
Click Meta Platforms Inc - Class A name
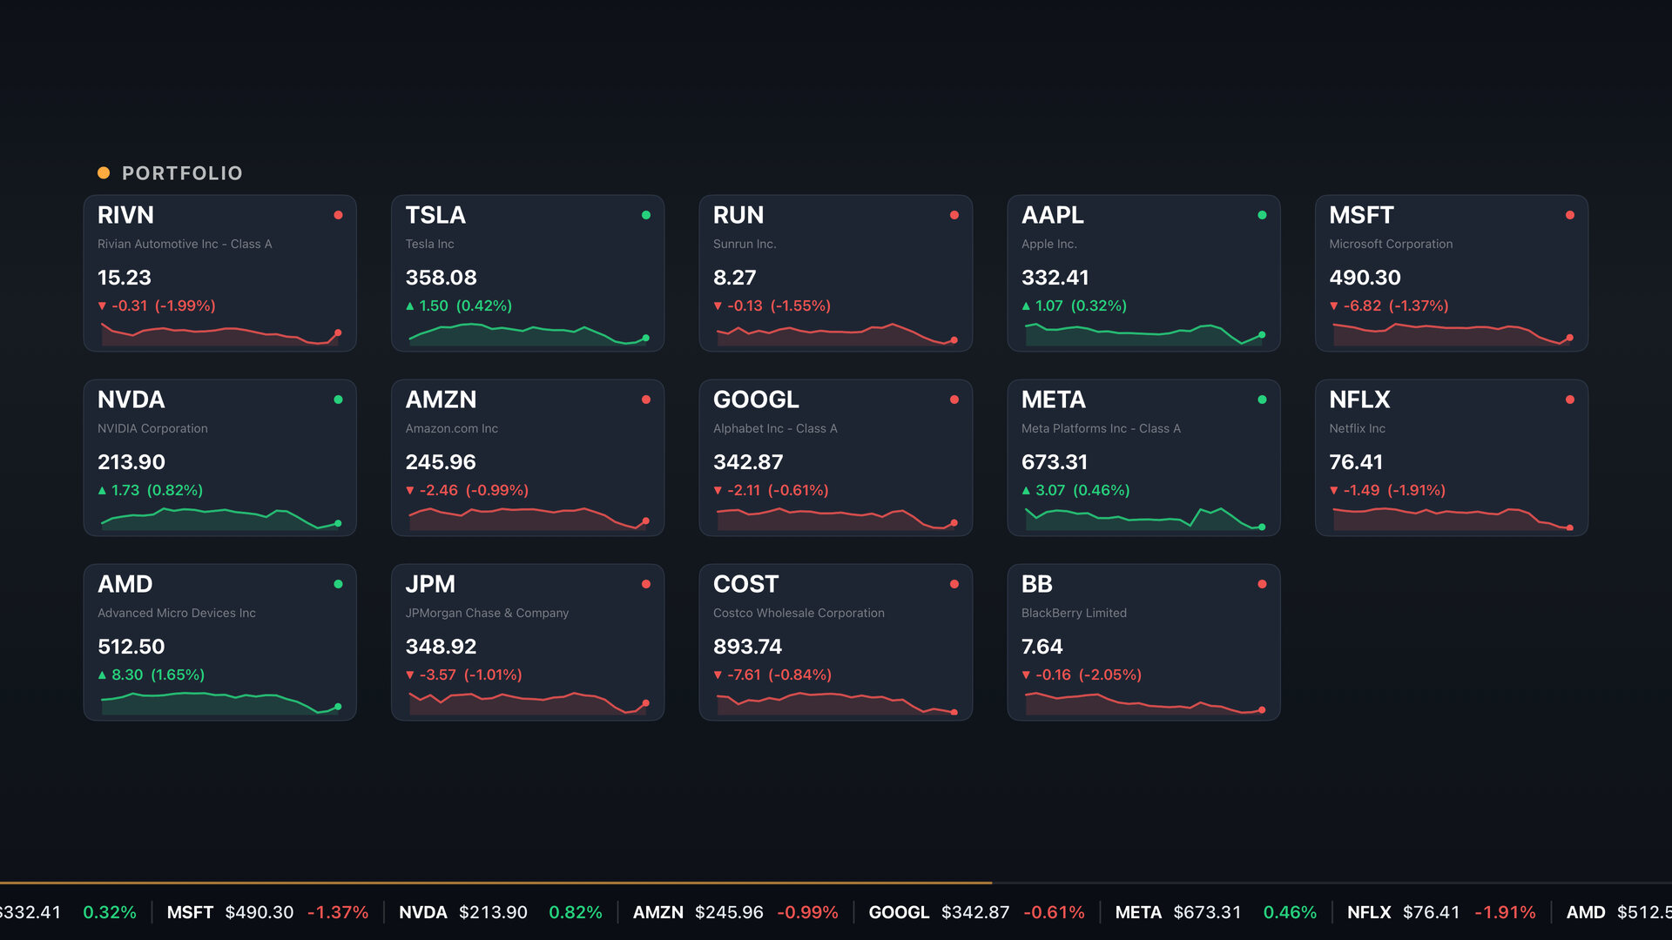click(1101, 428)
